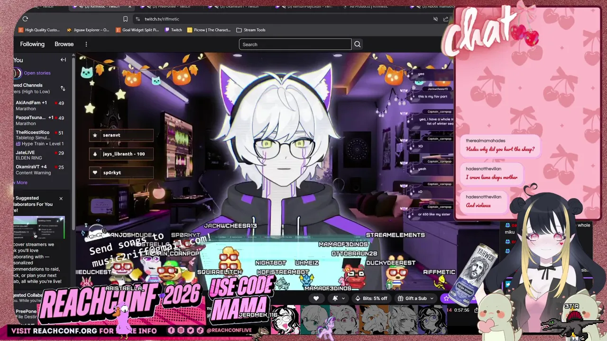
Task: Click chat message "Hades why did you hurt the sheep?"
Action: pos(500,149)
